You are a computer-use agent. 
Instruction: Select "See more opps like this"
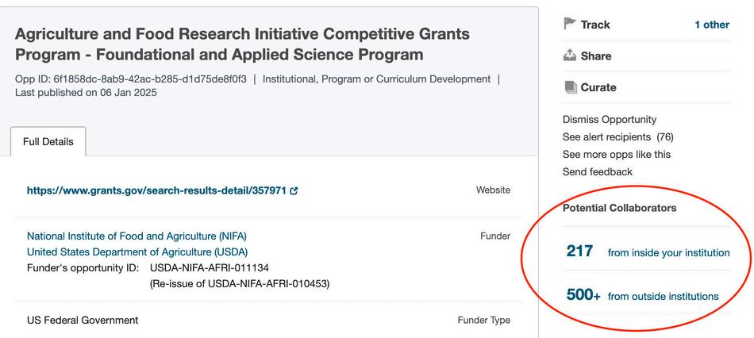click(x=616, y=155)
